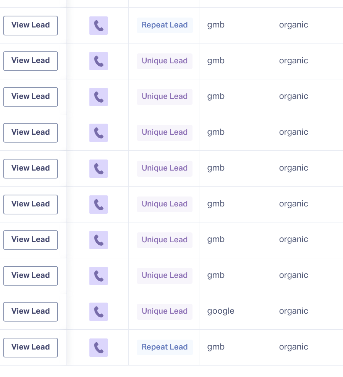Click the organic medium cell on the google row
Viewport: 343px width, 377px height.
pos(293,311)
